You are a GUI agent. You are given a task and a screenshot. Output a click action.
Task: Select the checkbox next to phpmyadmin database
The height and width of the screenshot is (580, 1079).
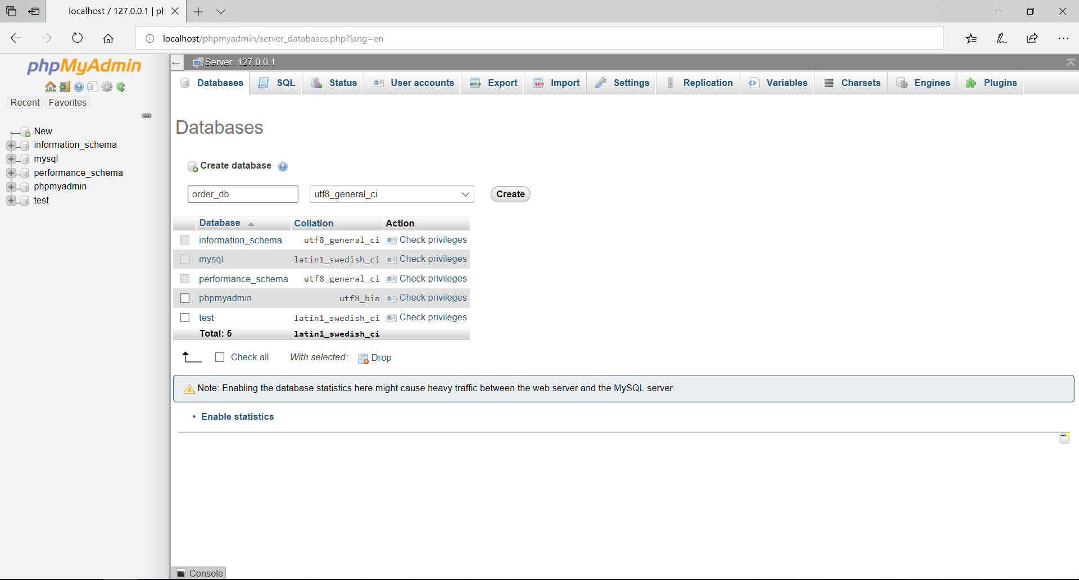(185, 298)
